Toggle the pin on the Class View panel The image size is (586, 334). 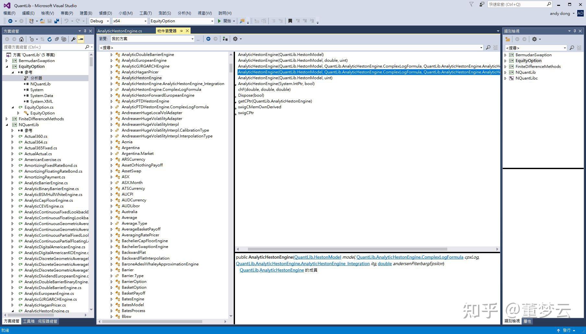pyautogui.click(x=575, y=31)
